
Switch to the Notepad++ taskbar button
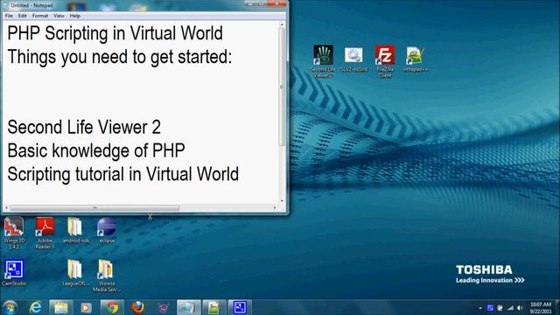click(214, 307)
